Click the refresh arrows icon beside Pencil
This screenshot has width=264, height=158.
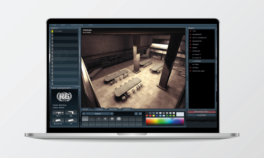[x=136, y=114]
